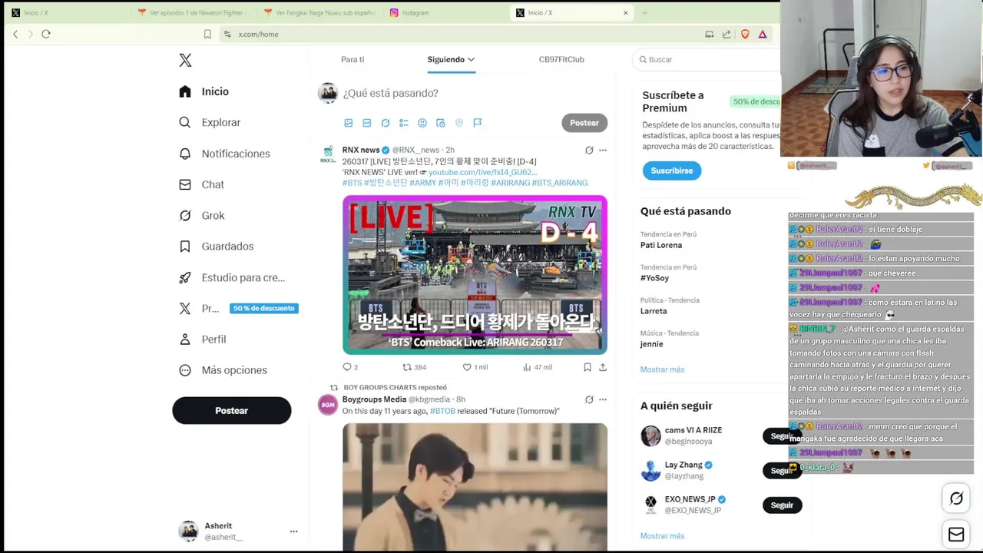Click the large black Postear sidebar button

[x=231, y=410]
